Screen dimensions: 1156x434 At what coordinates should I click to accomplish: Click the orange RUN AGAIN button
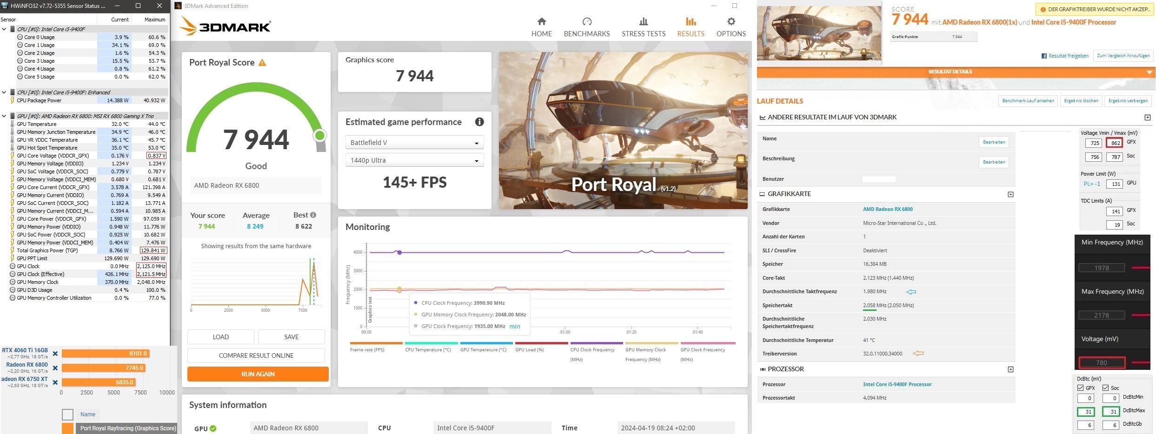[x=258, y=374]
